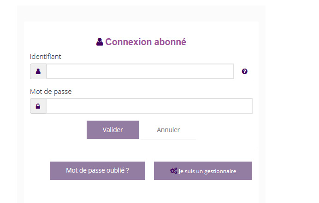Open the question mark help icon
The height and width of the screenshot is (203, 319).
click(x=244, y=71)
